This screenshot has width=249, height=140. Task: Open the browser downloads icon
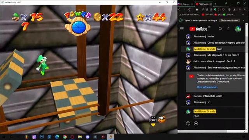(234, 9)
